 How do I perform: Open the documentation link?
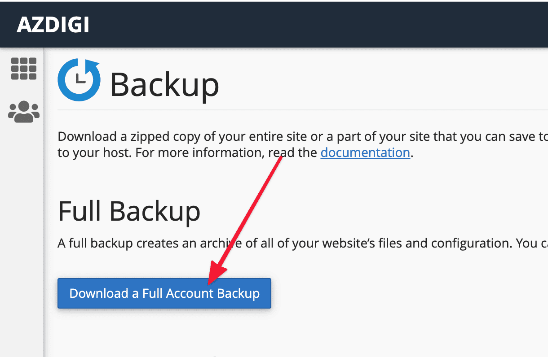point(365,152)
